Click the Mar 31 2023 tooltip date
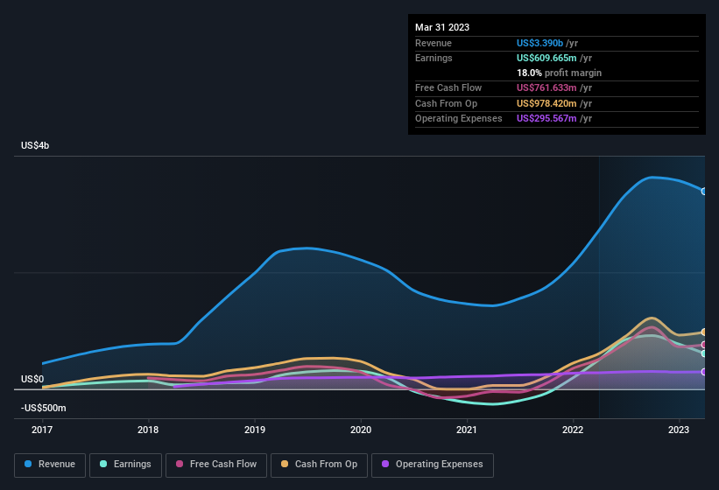Image resolution: width=719 pixels, height=490 pixels. click(442, 27)
